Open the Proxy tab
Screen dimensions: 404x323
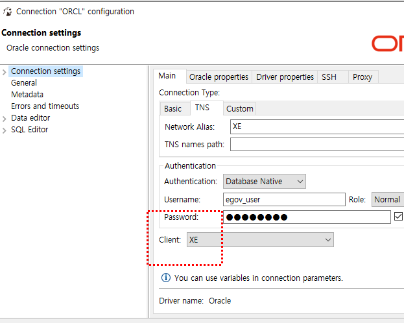click(x=363, y=77)
